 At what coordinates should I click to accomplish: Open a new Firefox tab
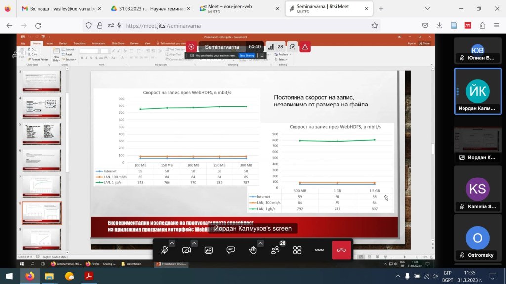381,9
